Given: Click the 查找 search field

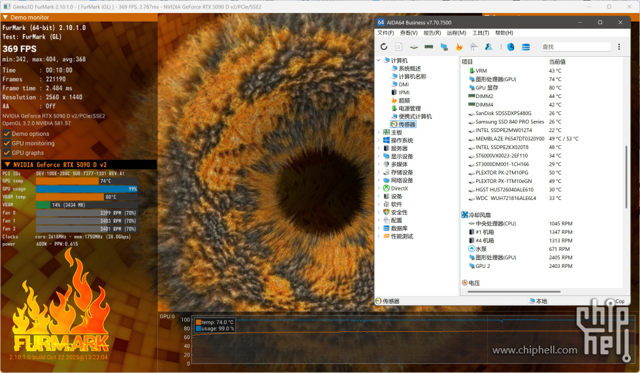Looking at the screenshot, I should point(575,47).
